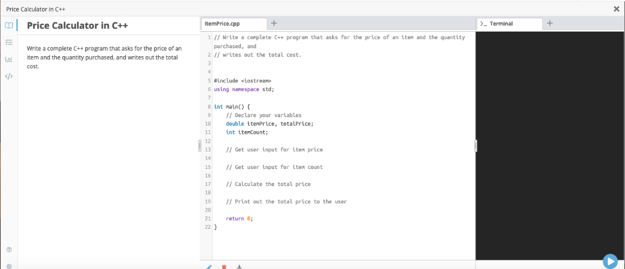Open the code brackets icon in sidebar

[x=9, y=76]
